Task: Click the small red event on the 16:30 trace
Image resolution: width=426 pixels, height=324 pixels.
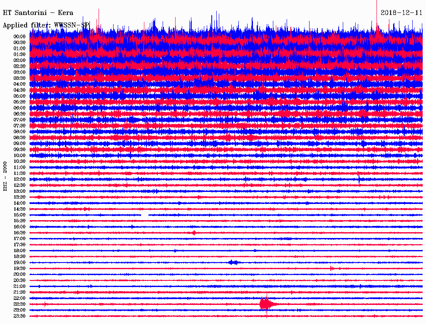Action: point(194,233)
